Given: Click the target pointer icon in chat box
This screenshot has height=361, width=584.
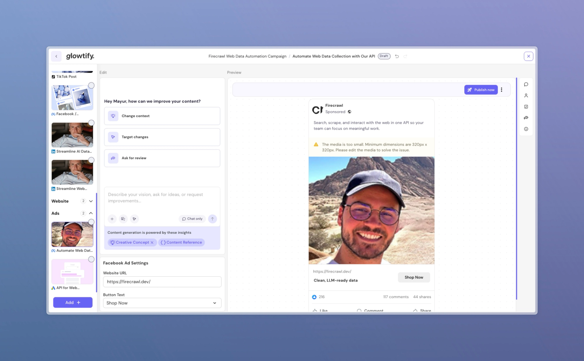Looking at the screenshot, I should coord(134,219).
